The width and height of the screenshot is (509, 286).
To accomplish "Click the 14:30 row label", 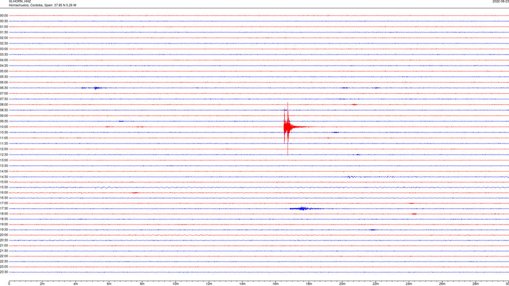I will [x=4, y=177].
